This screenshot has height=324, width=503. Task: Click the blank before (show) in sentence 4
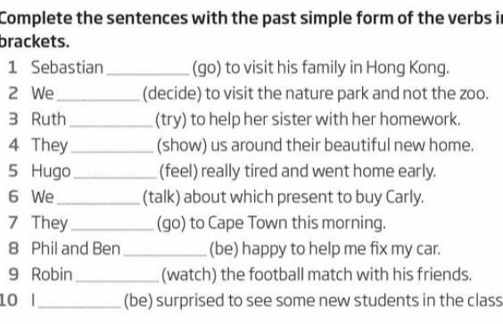pyautogui.click(x=112, y=151)
